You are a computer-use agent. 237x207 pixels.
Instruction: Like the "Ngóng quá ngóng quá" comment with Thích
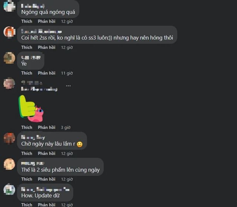tap(27, 22)
